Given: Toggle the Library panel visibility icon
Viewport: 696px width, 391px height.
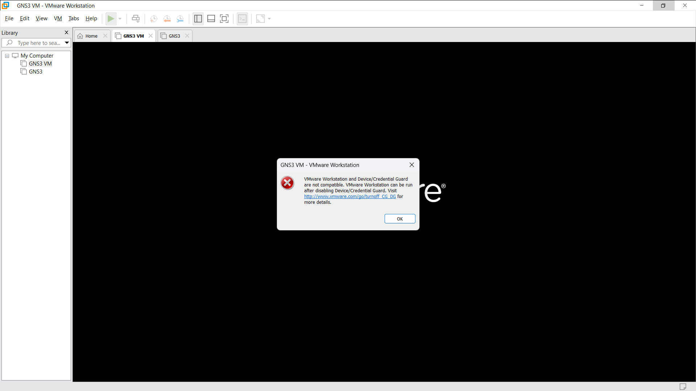Looking at the screenshot, I should (x=198, y=18).
